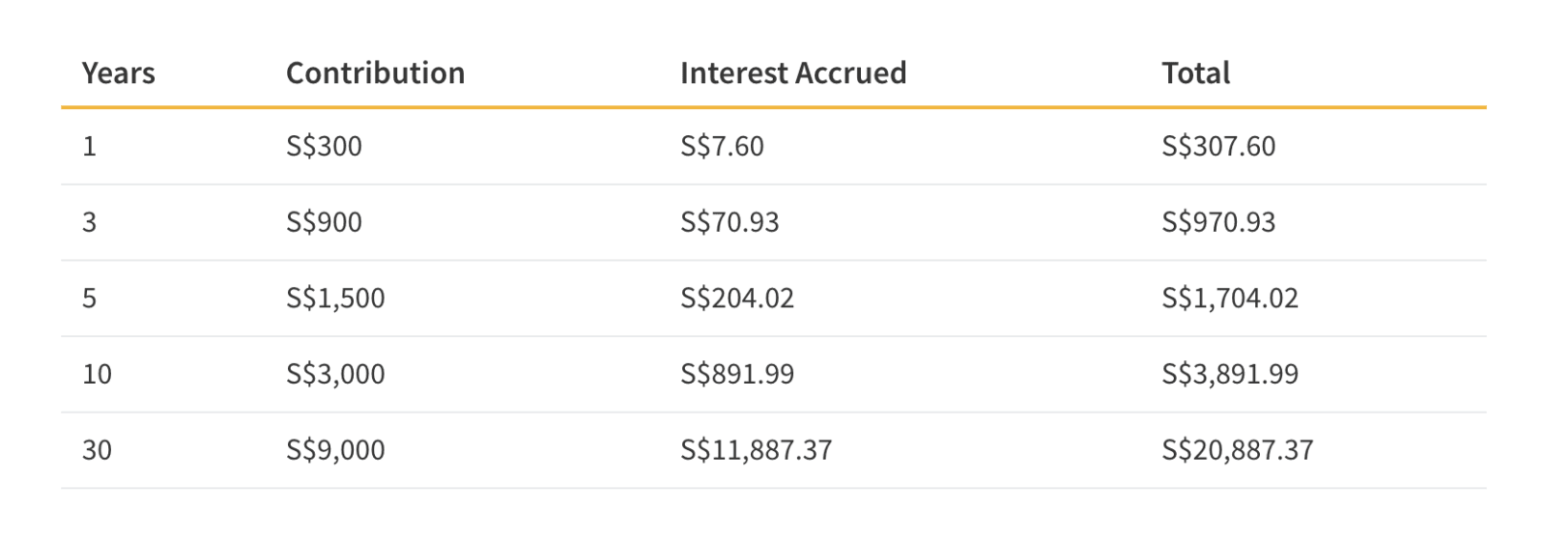
Task: Select the S$9,000 contribution cell
Action: pos(335,450)
